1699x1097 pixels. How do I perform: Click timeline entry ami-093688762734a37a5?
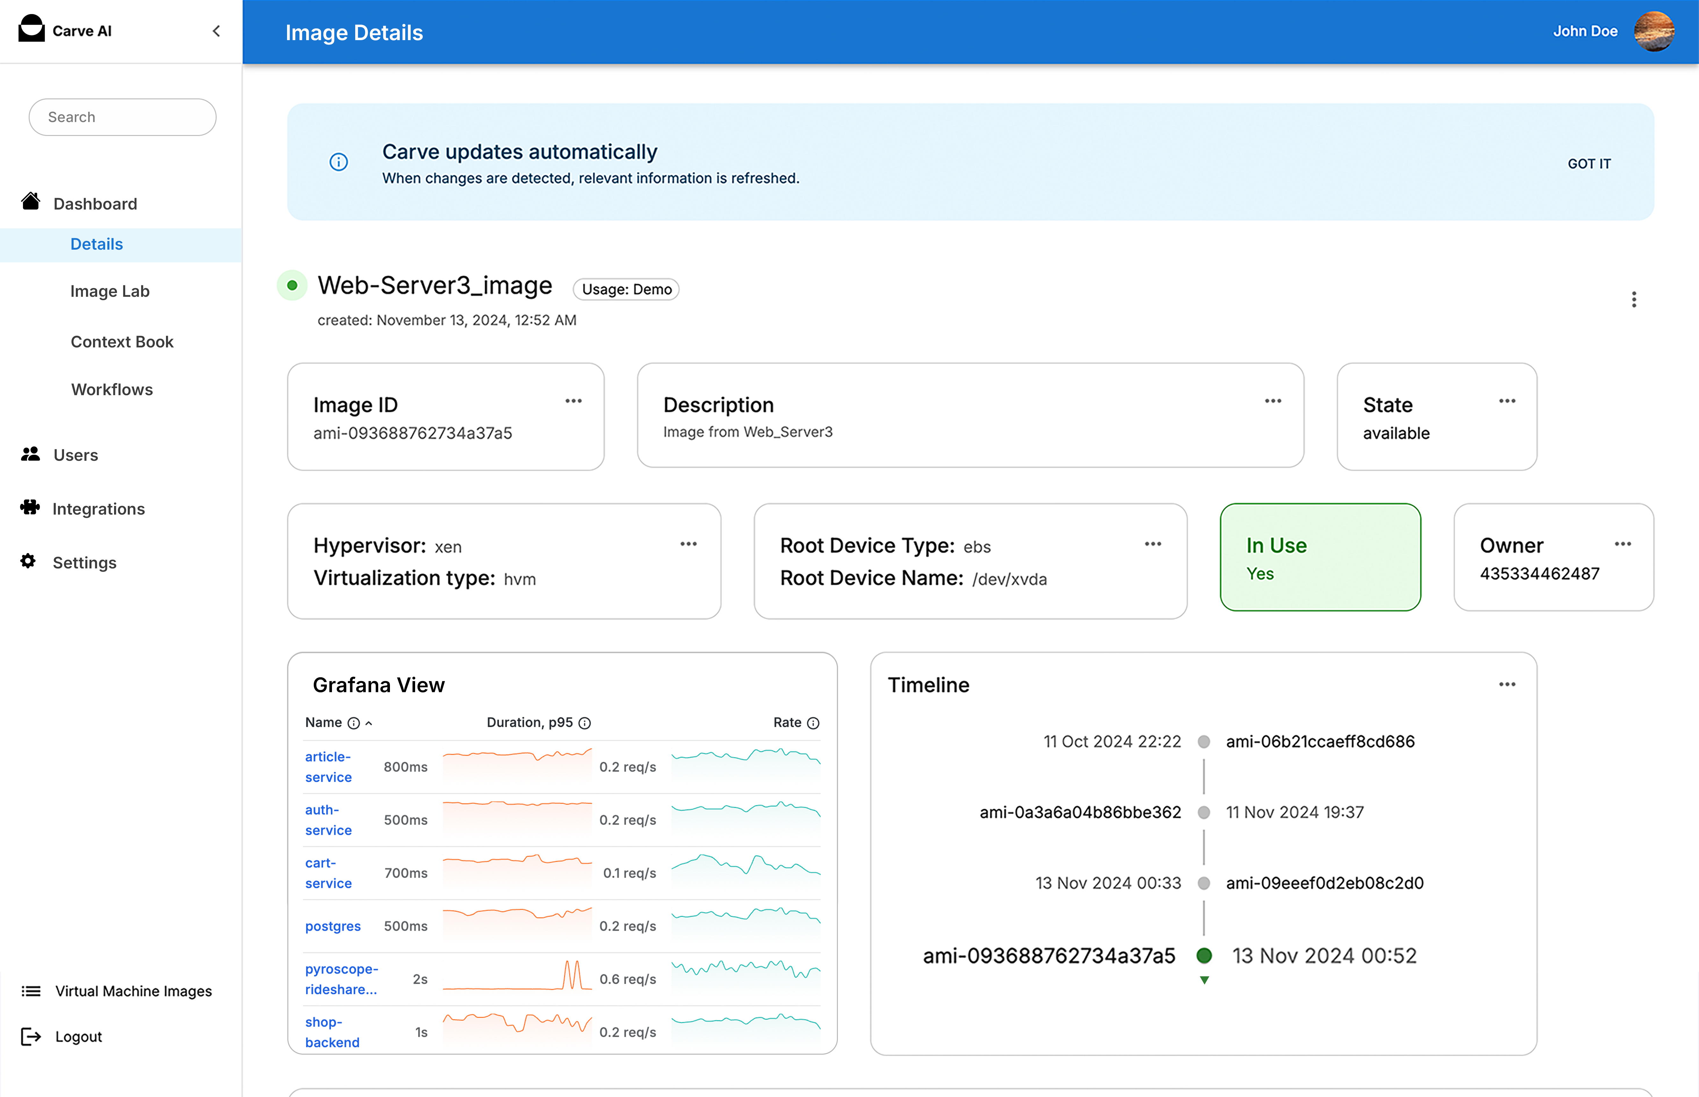tap(1048, 956)
